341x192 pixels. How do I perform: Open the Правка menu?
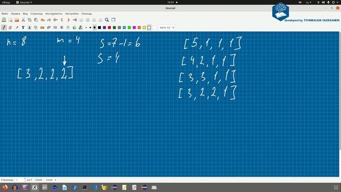[15, 14]
